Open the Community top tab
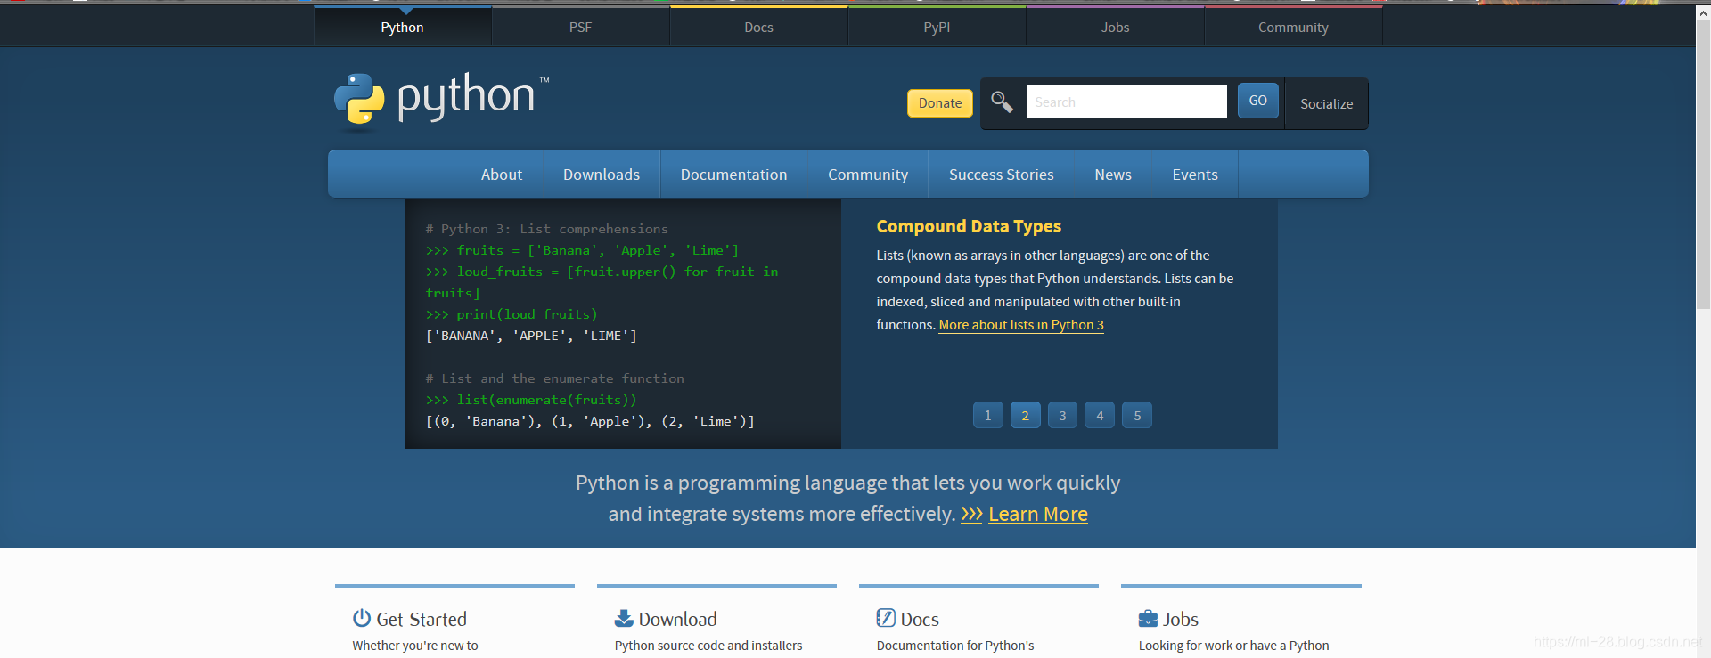 point(1294,28)
